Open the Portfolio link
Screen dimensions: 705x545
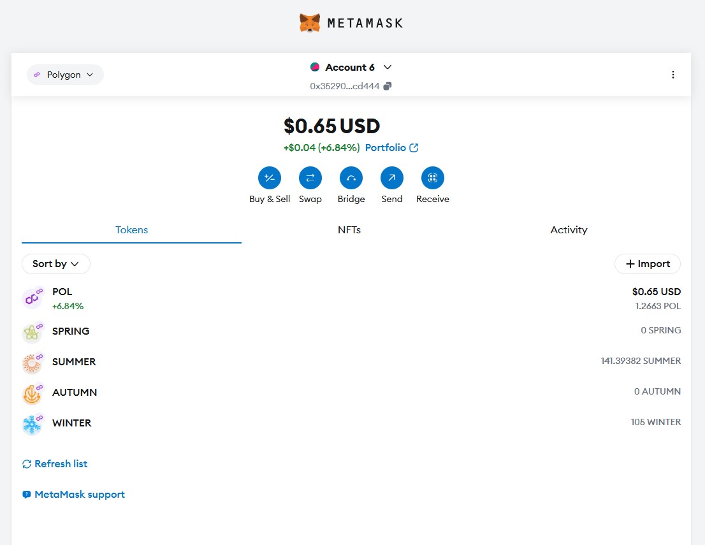click(x=391, y=148)
